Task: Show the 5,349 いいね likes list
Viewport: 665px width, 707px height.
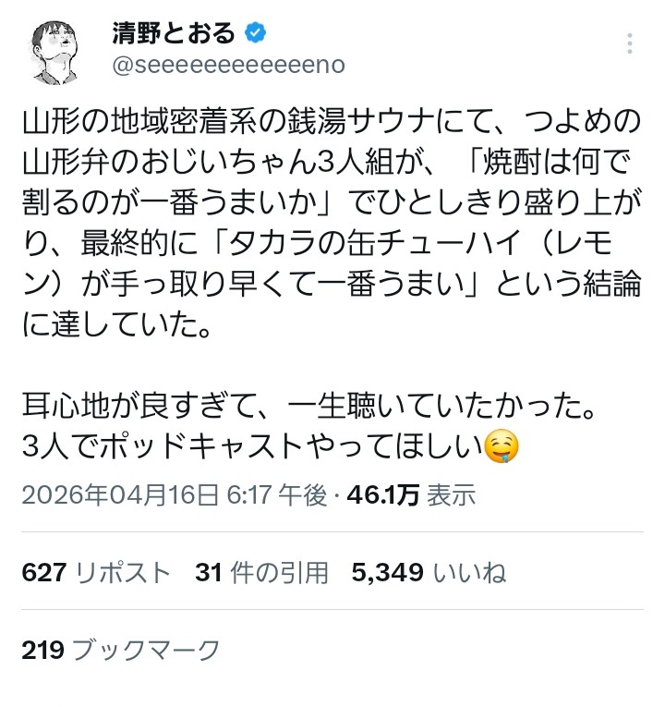Action: (x=429, y=573)
